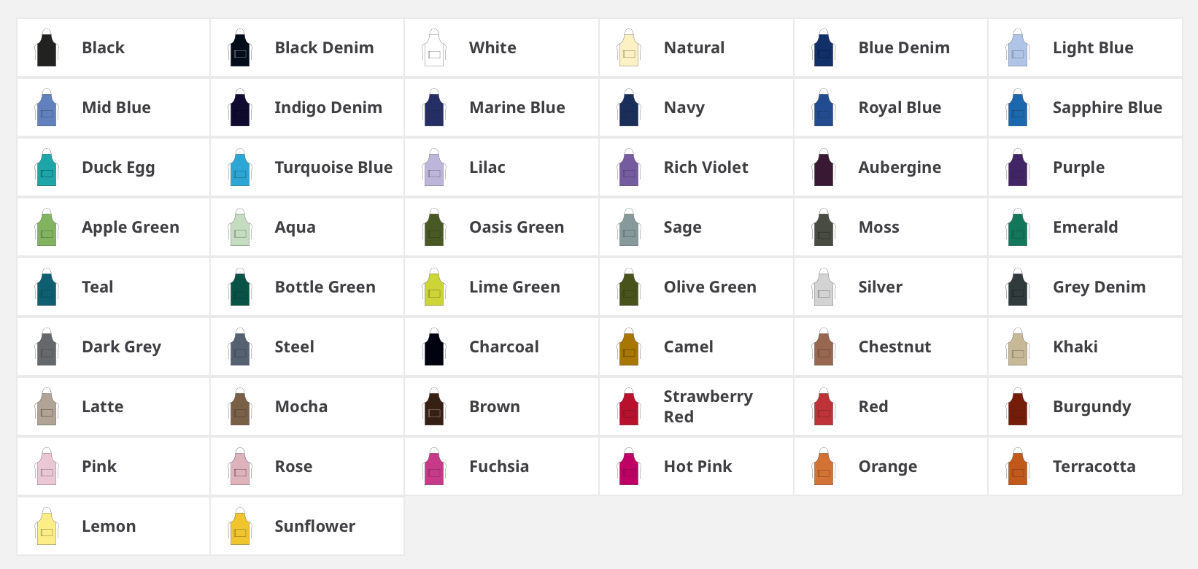Select the Lemon apron thumbnail
This screenshot has height=569, width=1198.
click(x=46, y=526)
